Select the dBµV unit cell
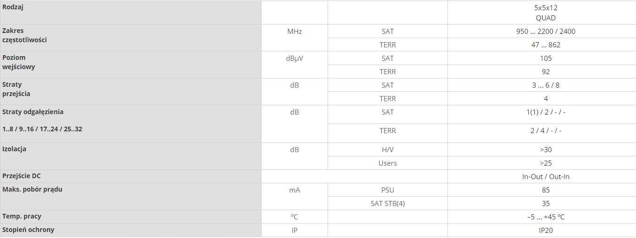636x238 pixels. (x=295, y=58)
